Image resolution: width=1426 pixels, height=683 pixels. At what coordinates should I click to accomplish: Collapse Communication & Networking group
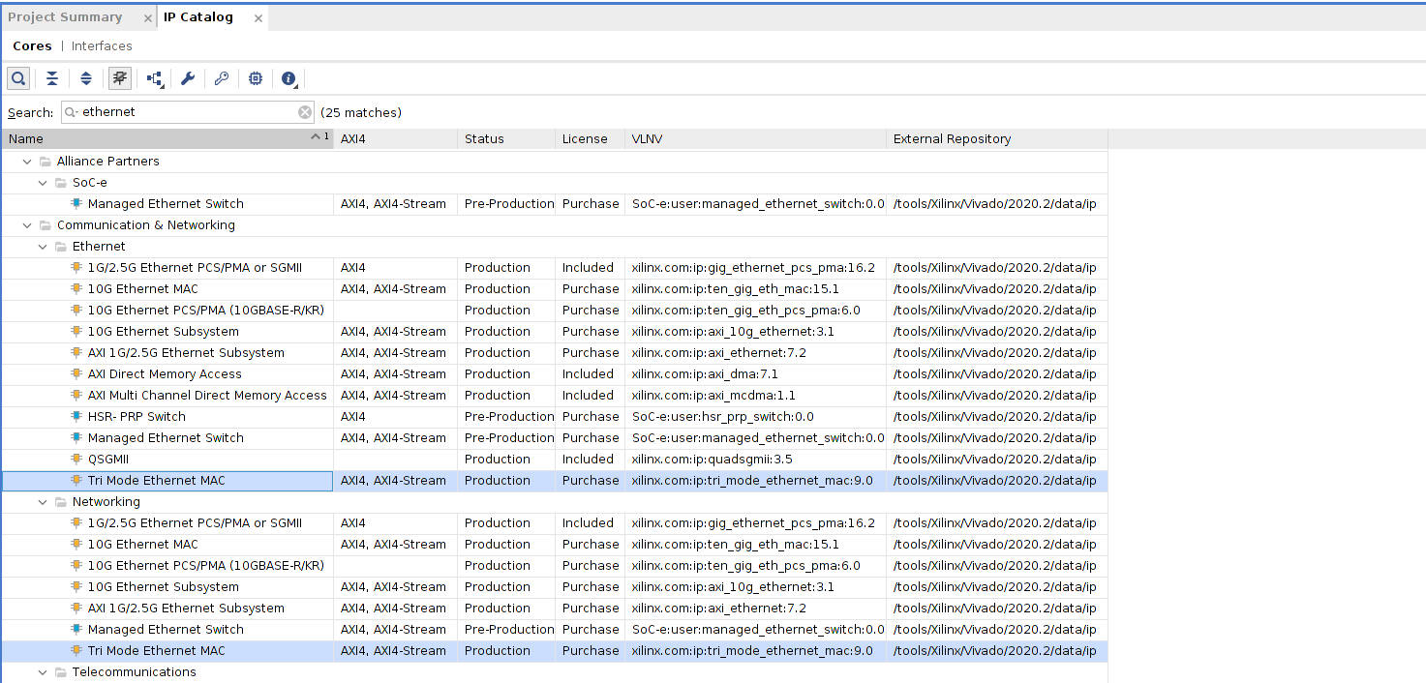[27, 225]
